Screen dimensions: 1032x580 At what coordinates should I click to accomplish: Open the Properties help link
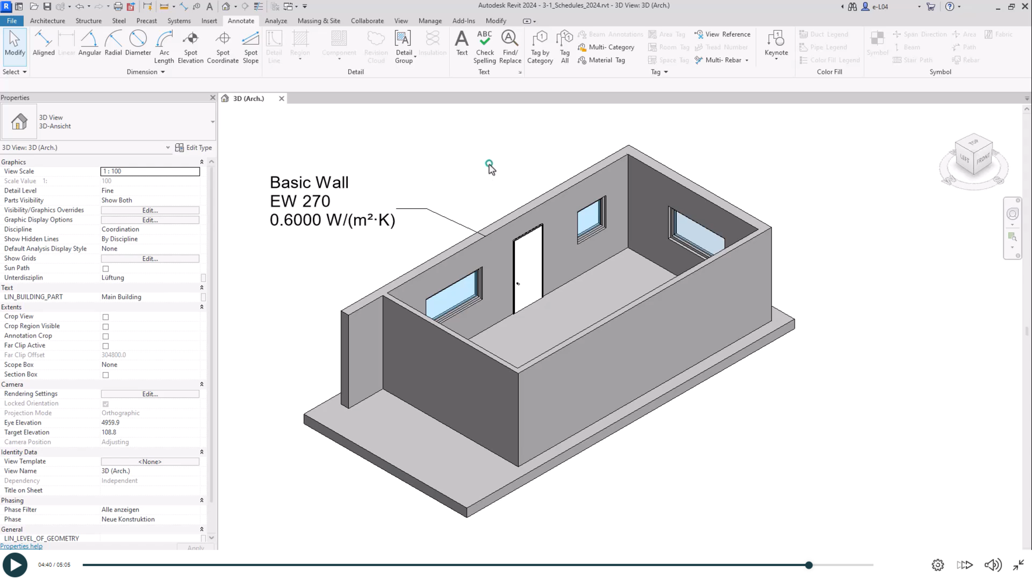coord(21,546)
